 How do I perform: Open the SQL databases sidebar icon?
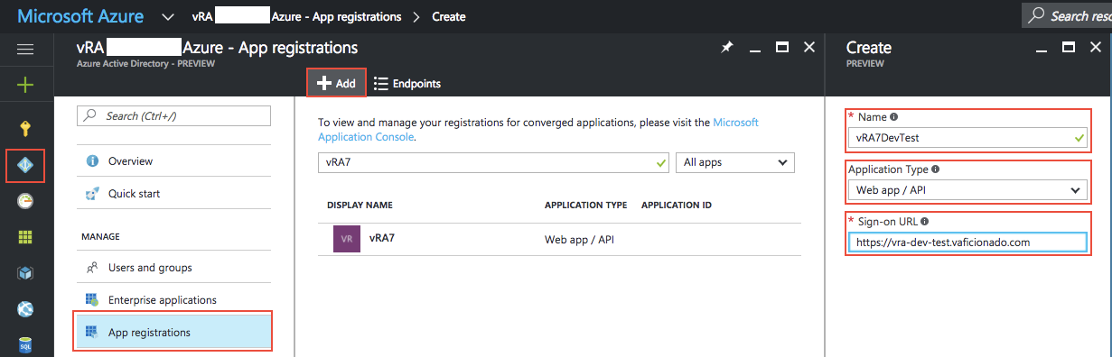[x=25, y=345]
